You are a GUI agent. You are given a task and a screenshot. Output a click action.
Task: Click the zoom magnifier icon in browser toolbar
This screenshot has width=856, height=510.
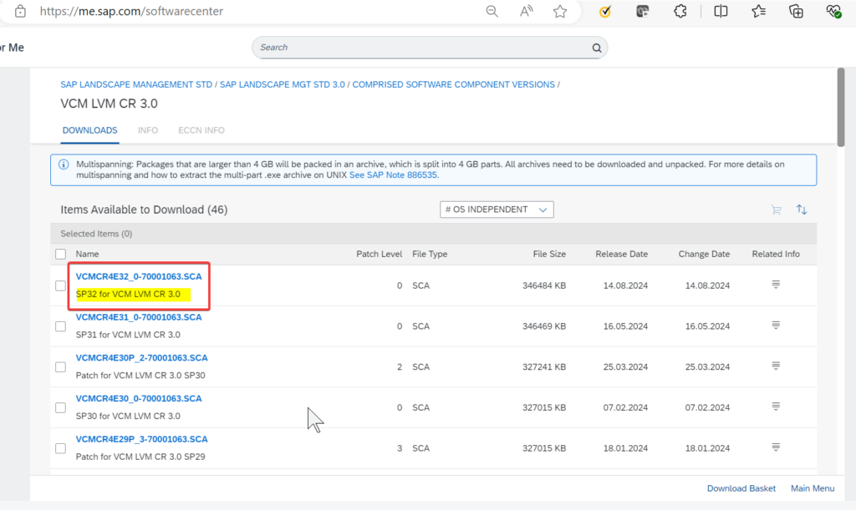click(x=492, y=11)
